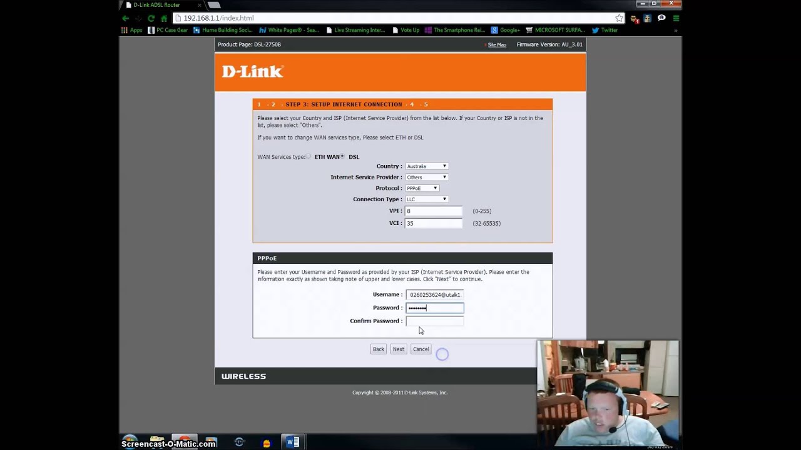801x450 pixels.
Task: Open the Apps bookmarks shortcut
Action: [132, 30]
